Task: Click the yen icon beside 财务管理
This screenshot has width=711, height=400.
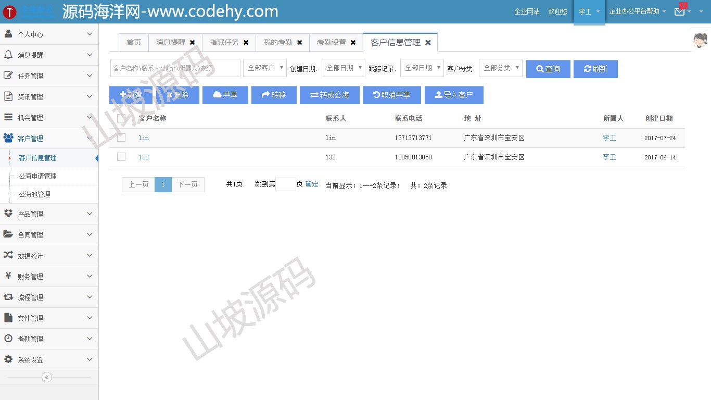Action: pyautogui.click(x=8, y=276)
